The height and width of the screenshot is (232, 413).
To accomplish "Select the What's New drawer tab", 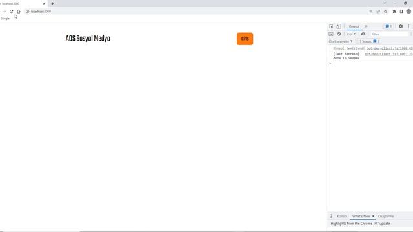I will click(361, 216).
